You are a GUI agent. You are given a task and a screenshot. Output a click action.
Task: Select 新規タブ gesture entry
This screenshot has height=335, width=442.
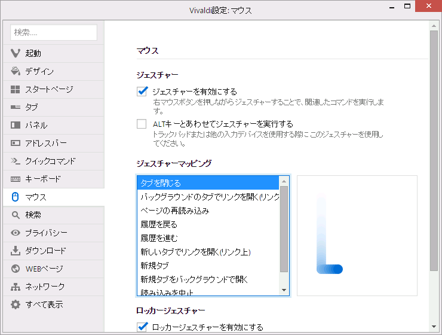click(208, 266)
